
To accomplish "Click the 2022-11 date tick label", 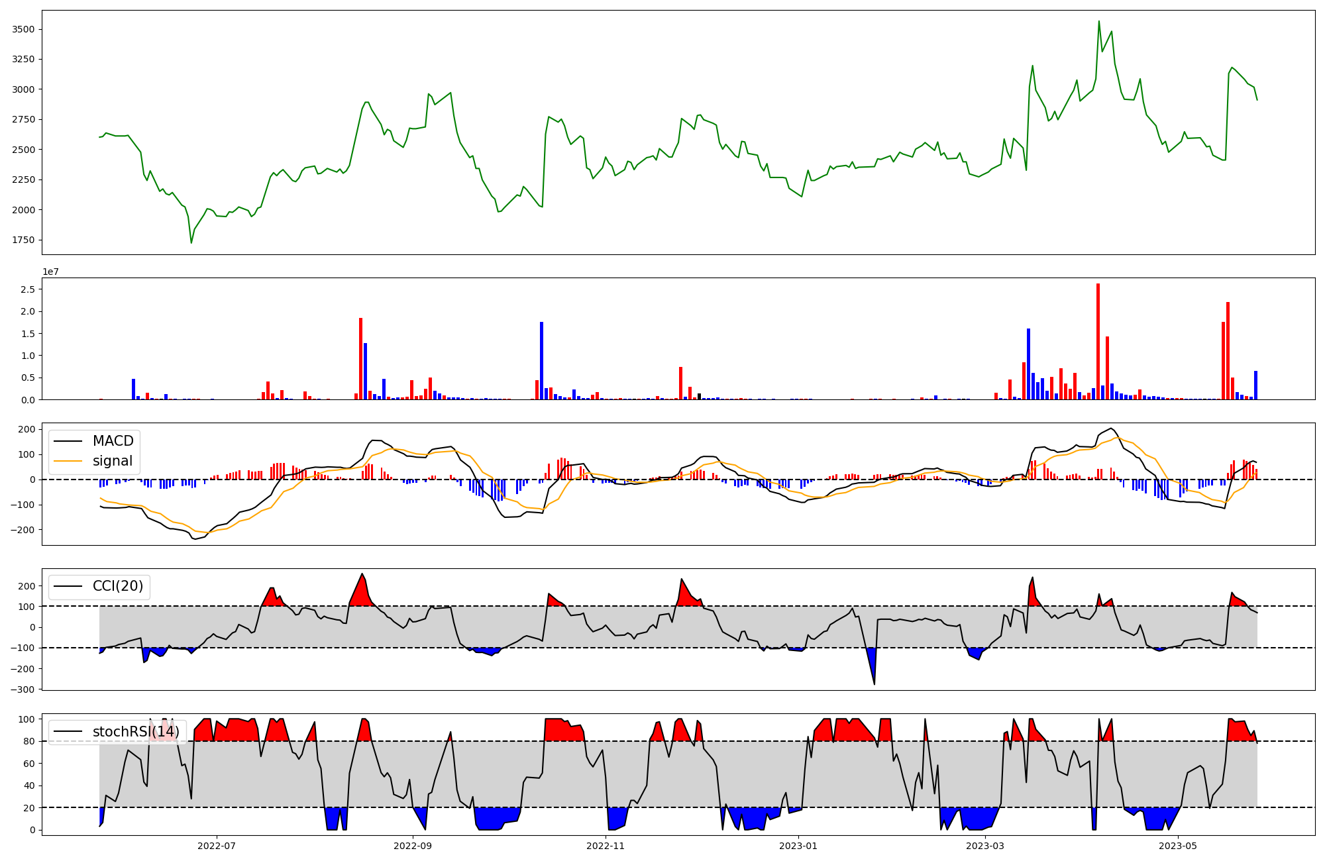I will 606,846.
